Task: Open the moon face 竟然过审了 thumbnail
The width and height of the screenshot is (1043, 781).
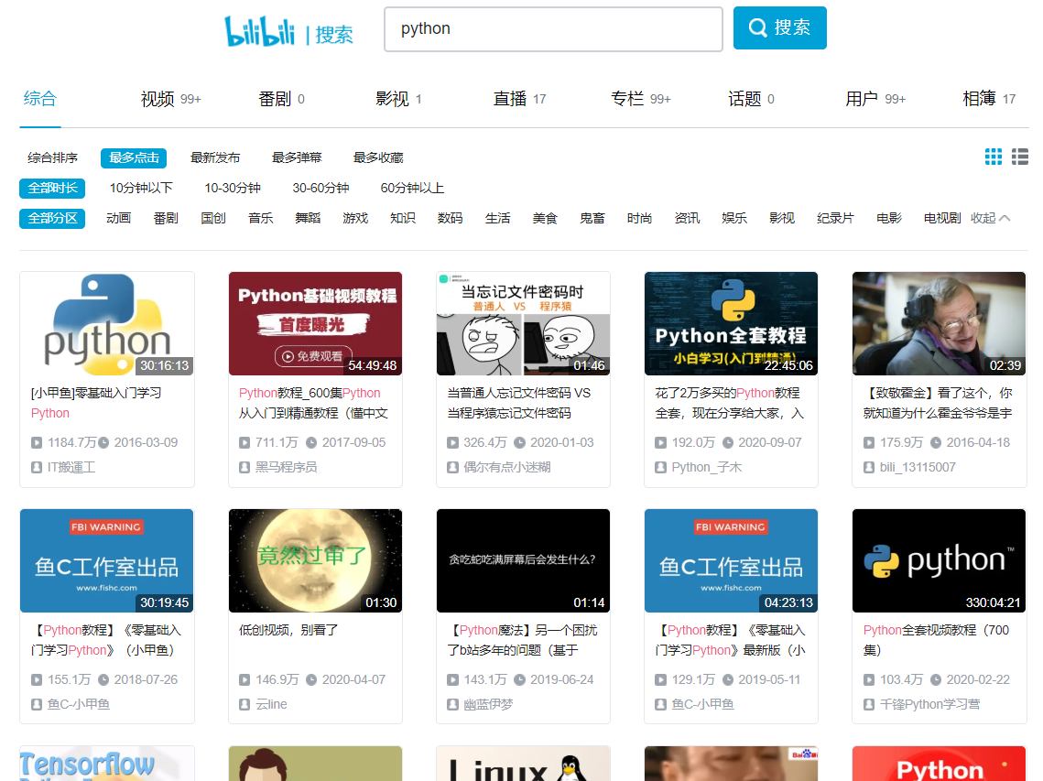Action: [x=315, y=561]
